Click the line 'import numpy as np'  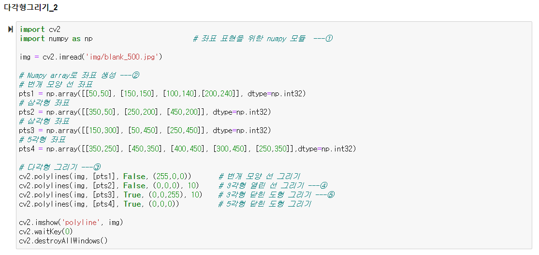pos(56,39)
